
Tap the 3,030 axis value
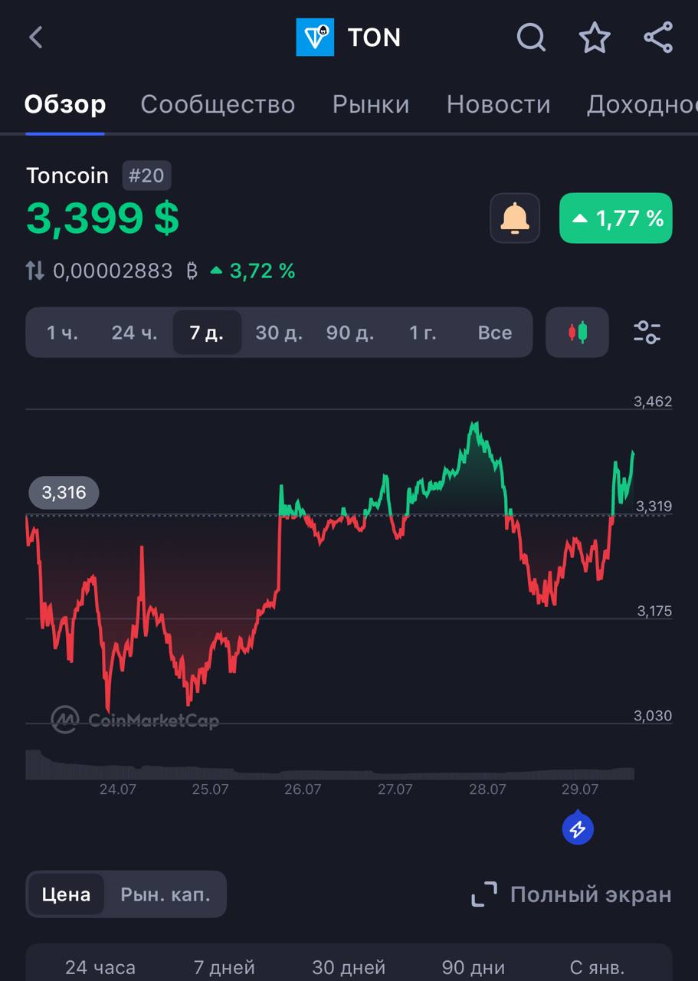point(653,716)
